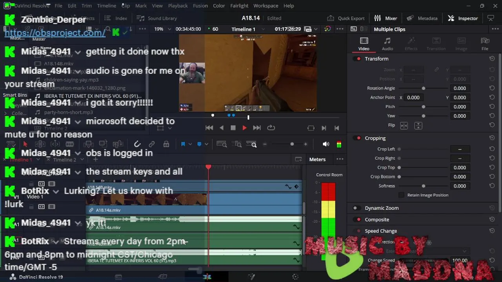Open the Metadata panel

(x=422, y=18)
